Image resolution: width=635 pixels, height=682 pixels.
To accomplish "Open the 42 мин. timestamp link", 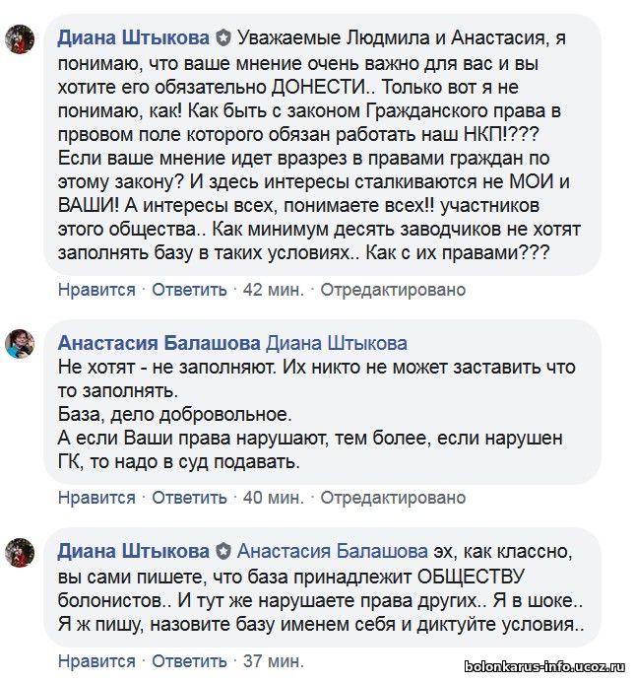I will [x=274, y=290].
